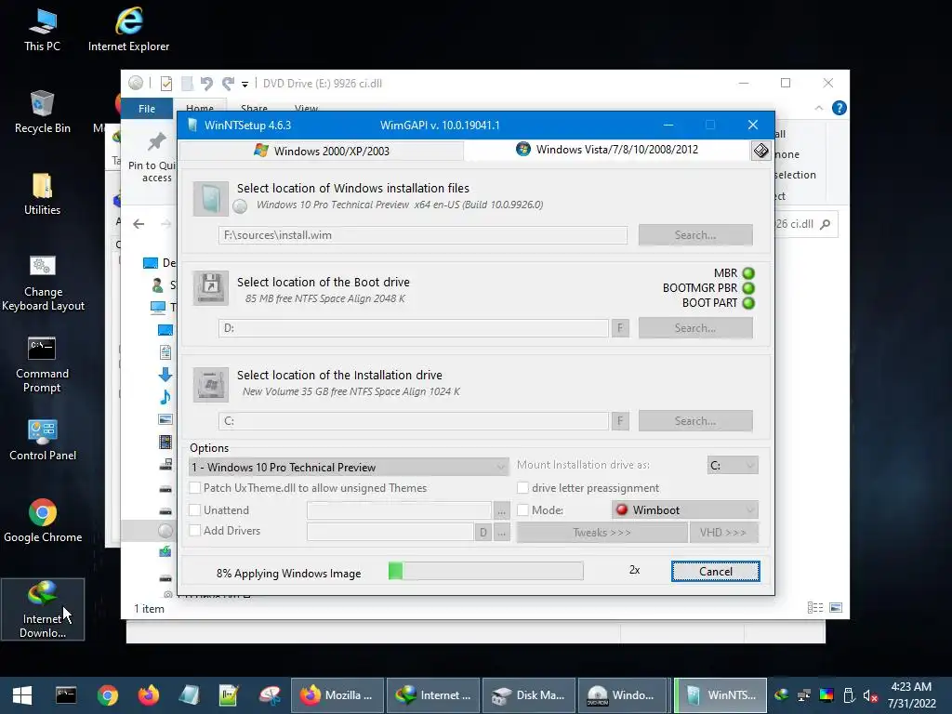Open This PC desktop icon

42,31
